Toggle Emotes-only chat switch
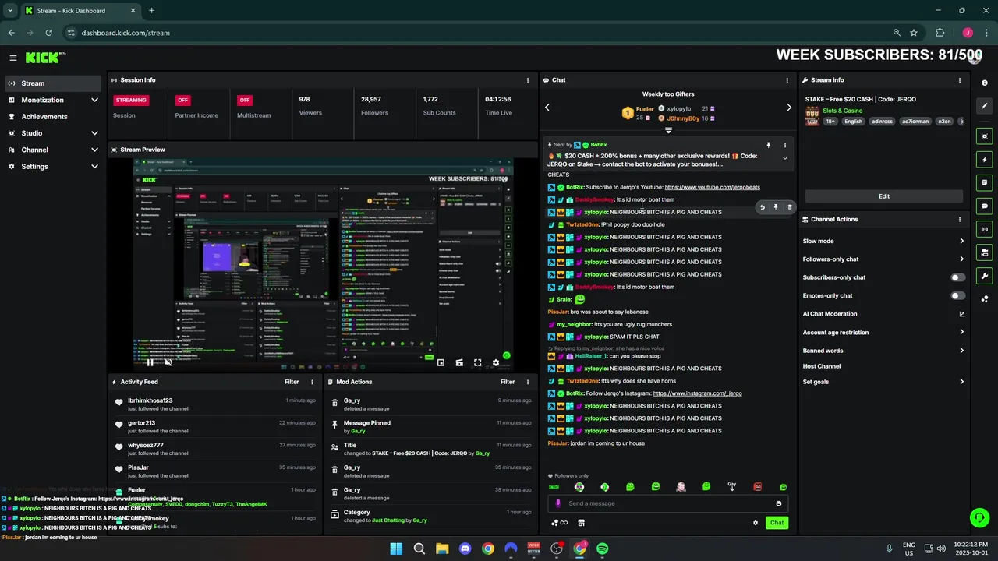998x561 pixels. 957,296
